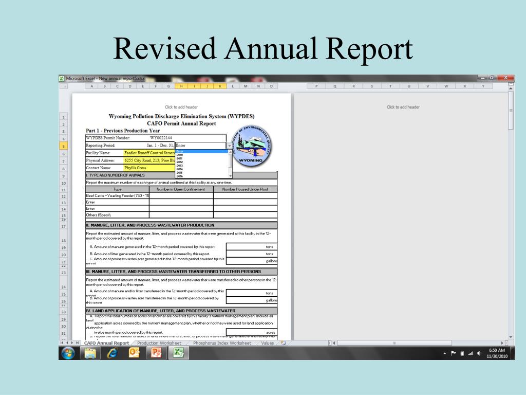Open the Windows Start menu orb
The image size is (526, 395).
tap(68, 353)
